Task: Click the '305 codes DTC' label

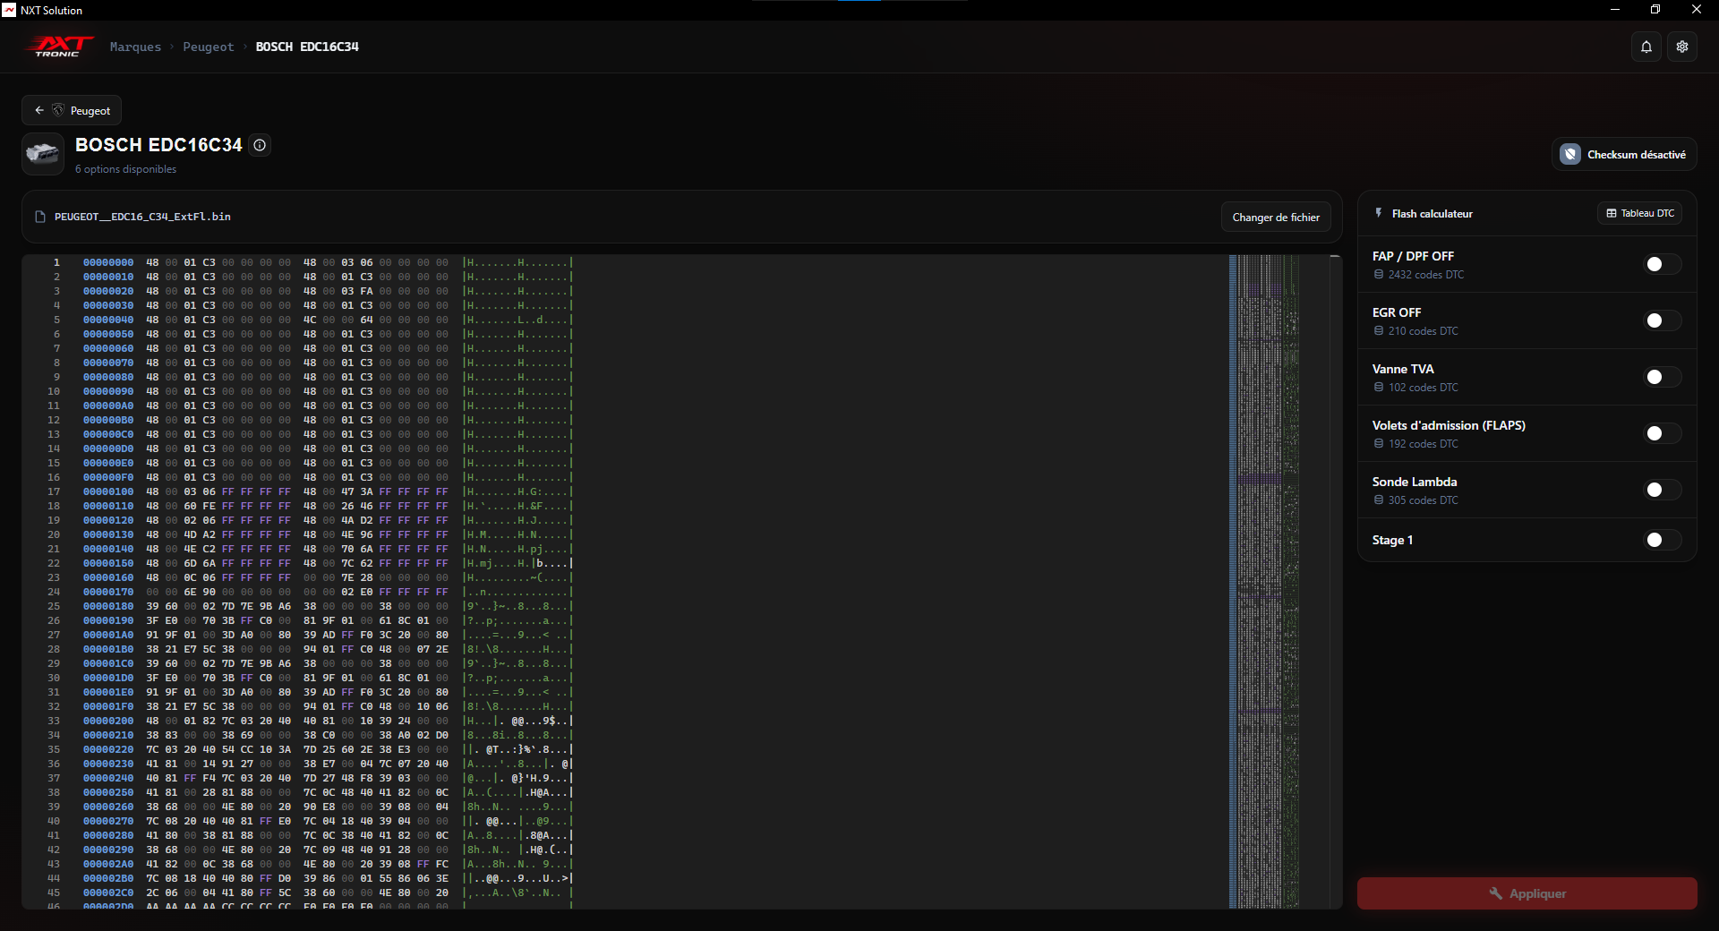Action: pos(1424,500)
